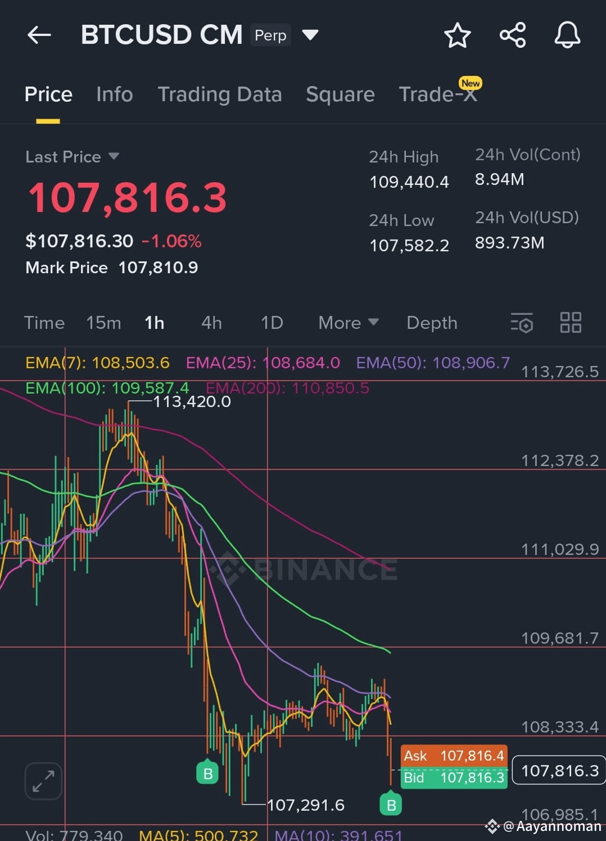Open the contract selector dropdown arrow
606x841 pixels.
[310, 35]
